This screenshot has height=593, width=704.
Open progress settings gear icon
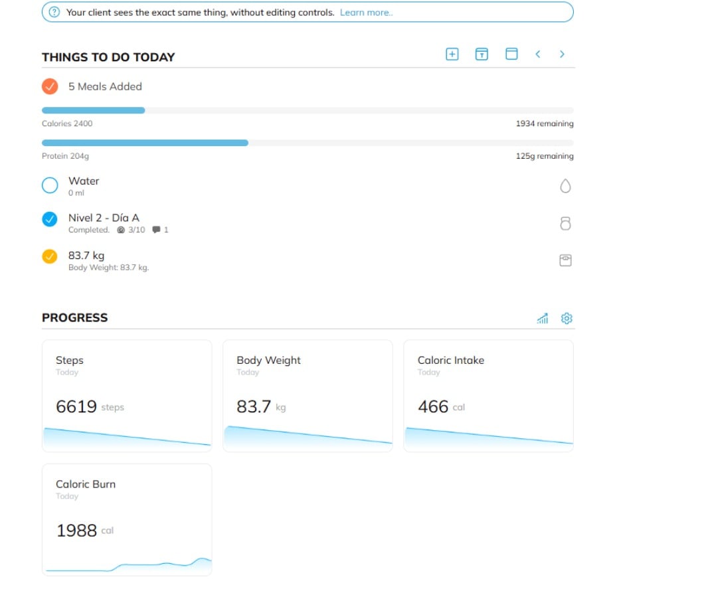tap(567, 319)
